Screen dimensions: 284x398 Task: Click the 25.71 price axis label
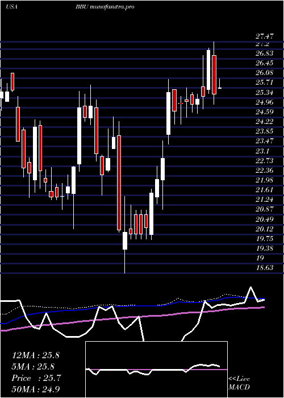pyautogui.click(x=264, y=83)
